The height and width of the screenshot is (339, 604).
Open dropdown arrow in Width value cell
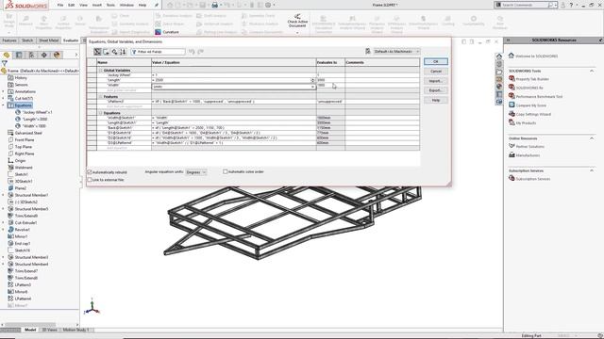click(312, 87)
